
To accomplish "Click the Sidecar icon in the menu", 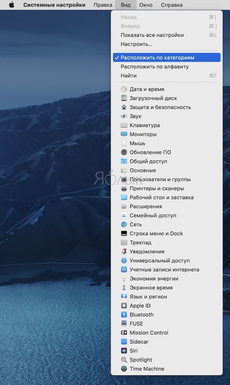I will [124, 342].
